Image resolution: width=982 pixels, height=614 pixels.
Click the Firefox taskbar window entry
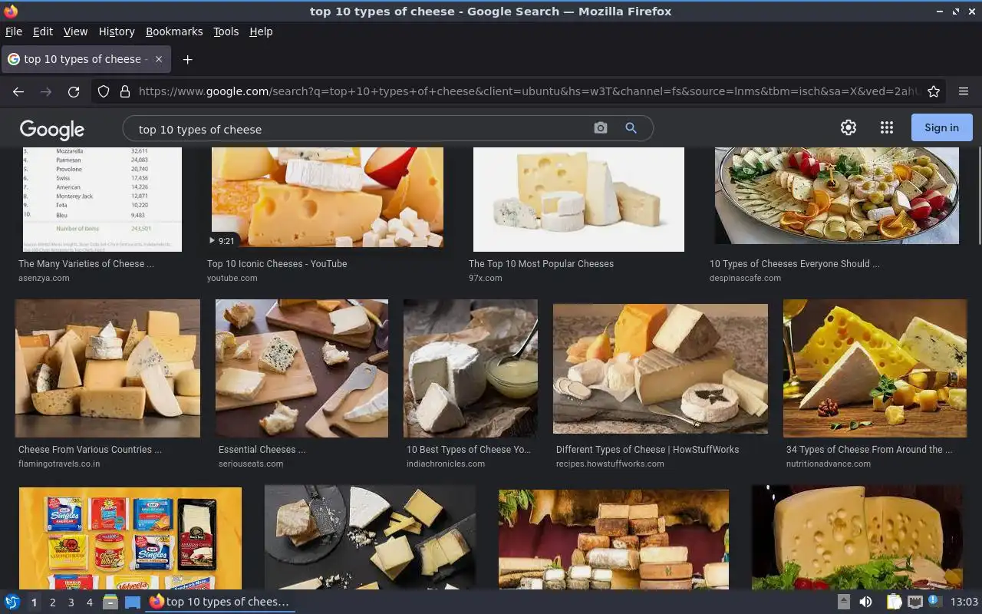click(x=220, y=602)
